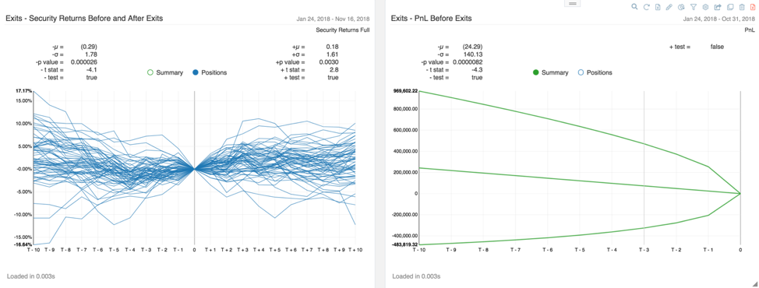Click resize corner grip of PnL panel
The image size is (759, 288).
754,283
